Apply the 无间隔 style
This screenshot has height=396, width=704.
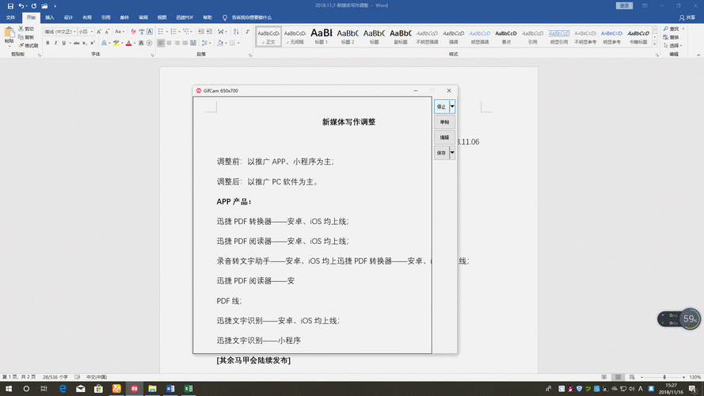coord(295,36)
